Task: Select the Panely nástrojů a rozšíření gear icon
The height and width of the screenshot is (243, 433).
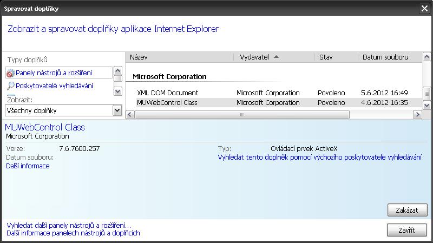Action: (10, 73)
